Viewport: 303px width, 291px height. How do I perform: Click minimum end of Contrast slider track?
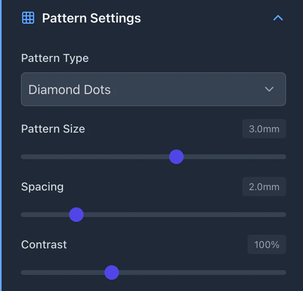click(23, 273)
